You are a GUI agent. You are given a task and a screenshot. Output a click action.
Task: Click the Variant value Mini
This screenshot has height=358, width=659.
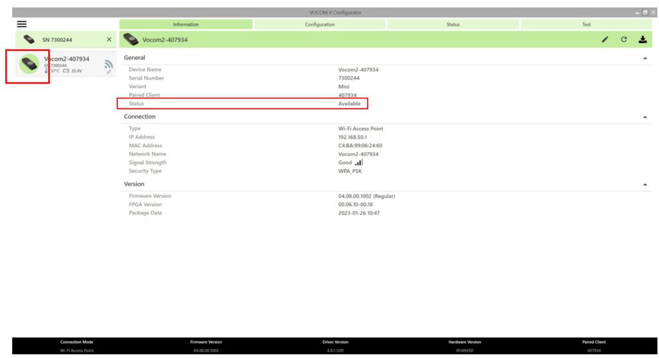(x=344, y=87)
